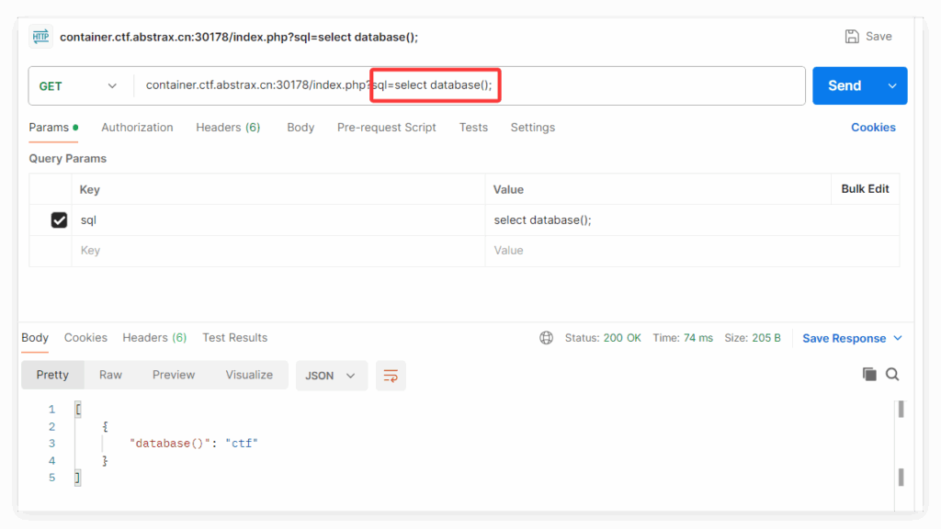Open the JSON format dropdown
Viewport: 941px width, 529px height.
[331, 375]
